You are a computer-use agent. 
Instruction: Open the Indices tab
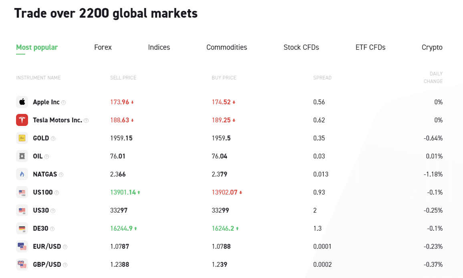pyautogui.click(x=159, y=47)
